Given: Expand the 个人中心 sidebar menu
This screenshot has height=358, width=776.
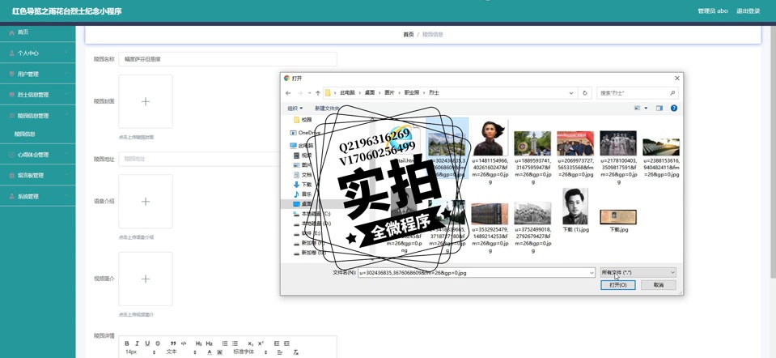Looking at the screenshot, I should [37, 53].
